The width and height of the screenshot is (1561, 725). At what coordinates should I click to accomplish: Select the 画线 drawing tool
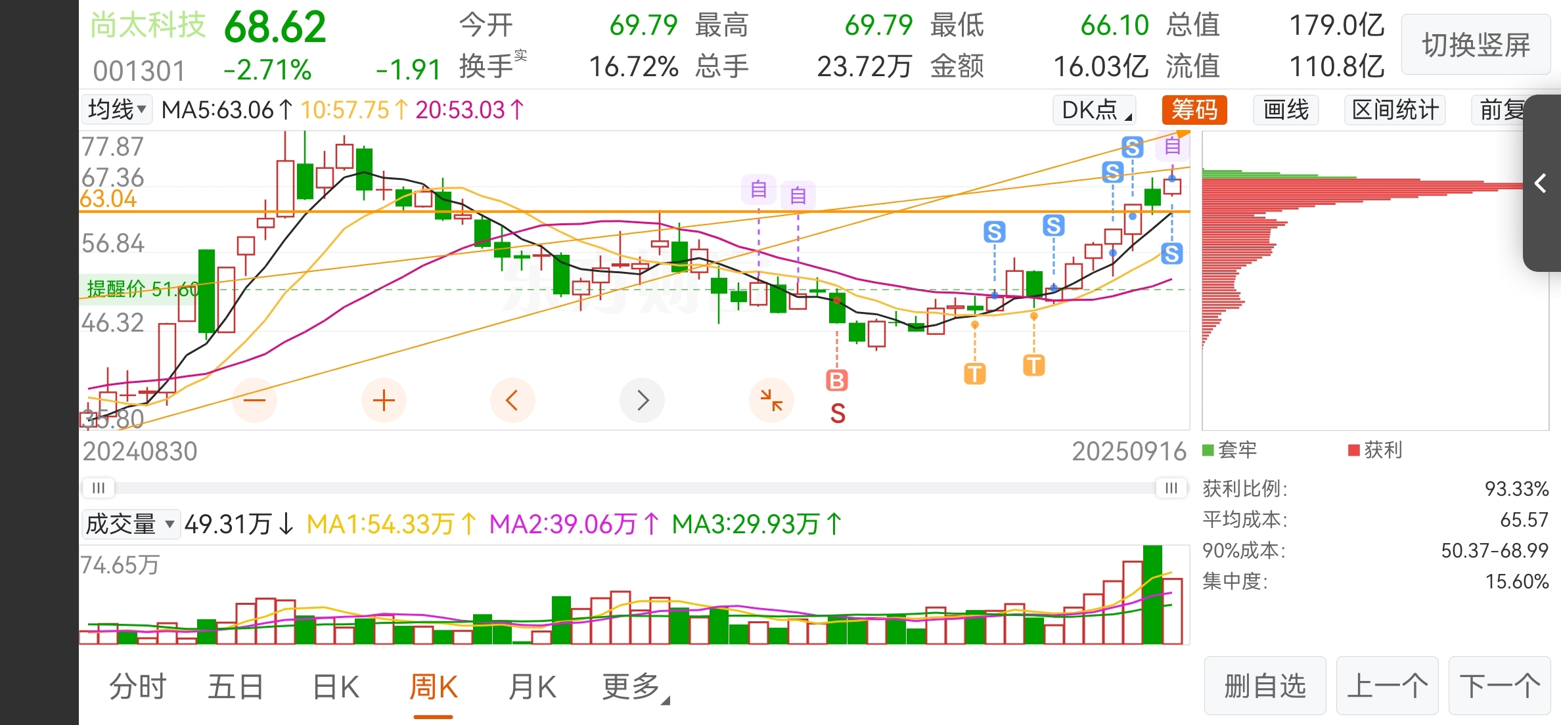tap(1286, 110)
